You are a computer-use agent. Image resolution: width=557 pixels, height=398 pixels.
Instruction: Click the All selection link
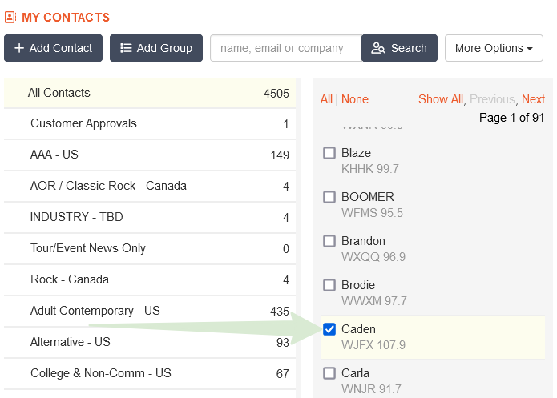tap(326, 99)
